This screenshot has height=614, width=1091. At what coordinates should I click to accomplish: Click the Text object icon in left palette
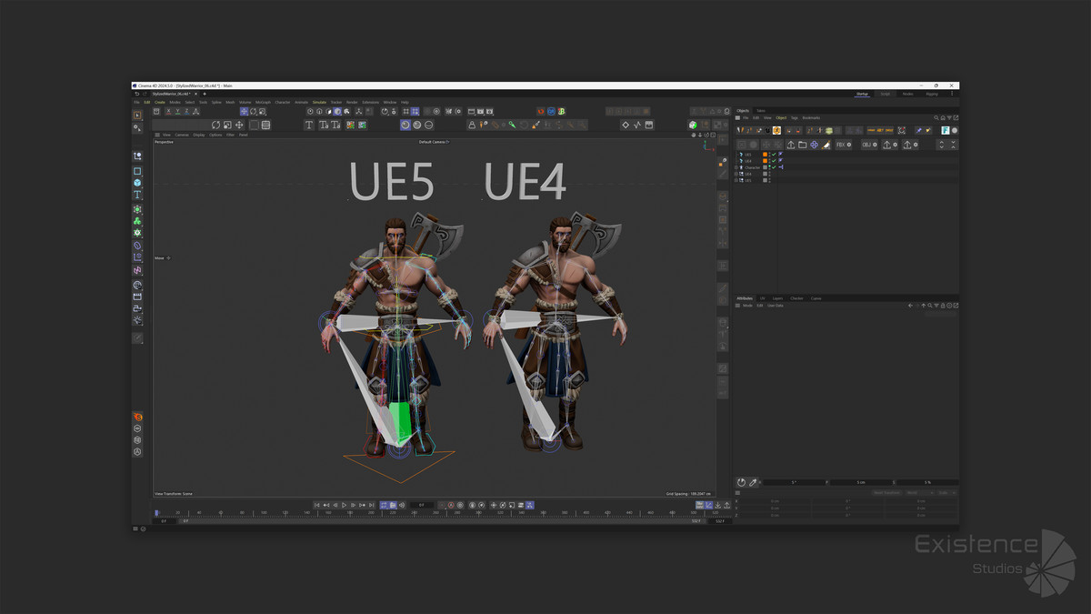tap(138, 195)
